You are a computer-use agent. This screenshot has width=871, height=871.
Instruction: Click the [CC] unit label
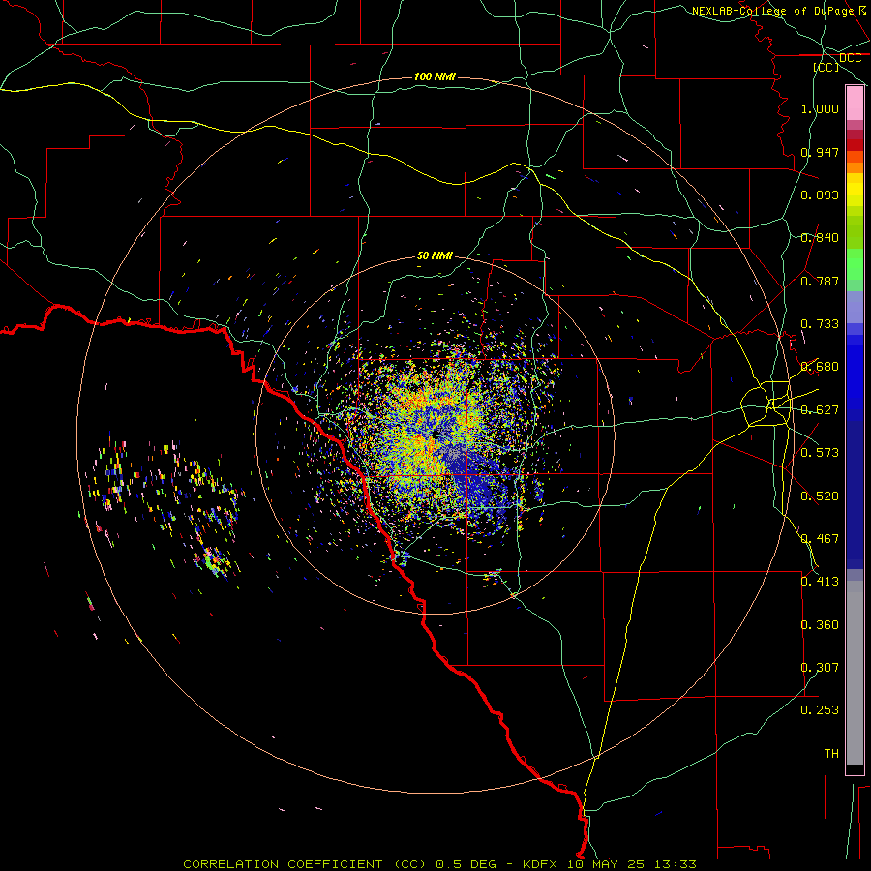(826, 67)
